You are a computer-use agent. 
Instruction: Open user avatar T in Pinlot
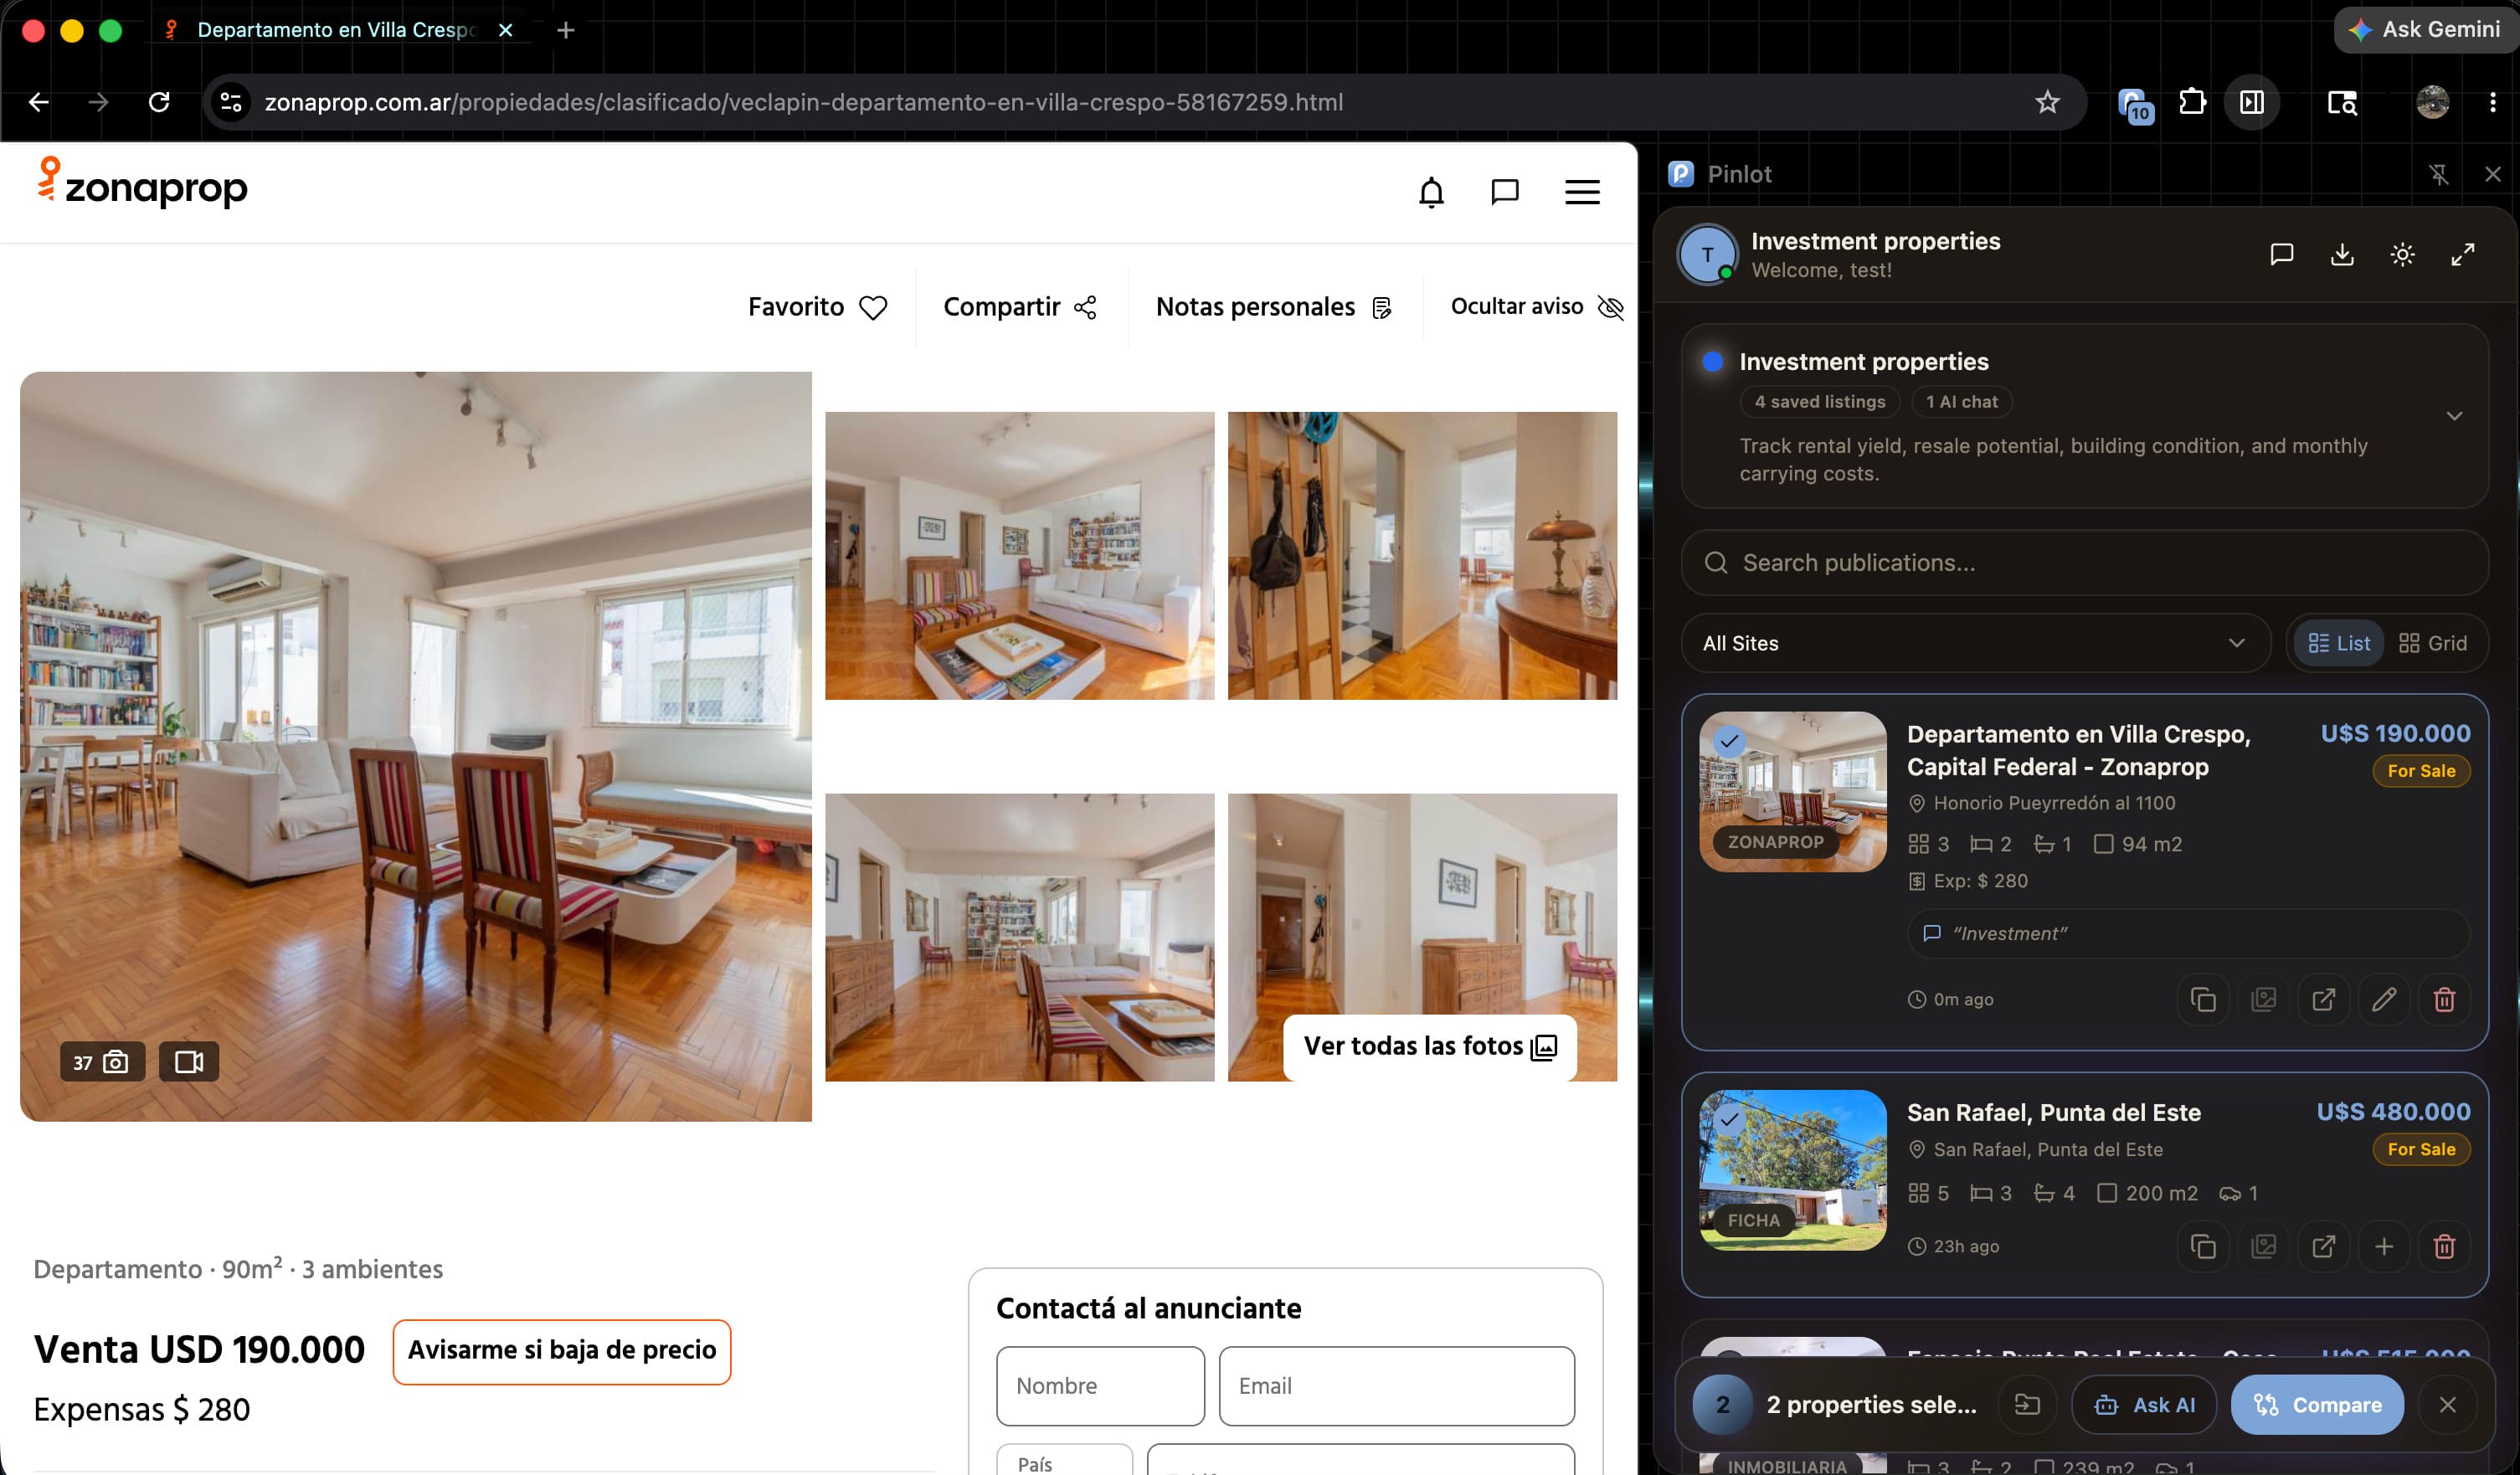[x=1708, y=254]
